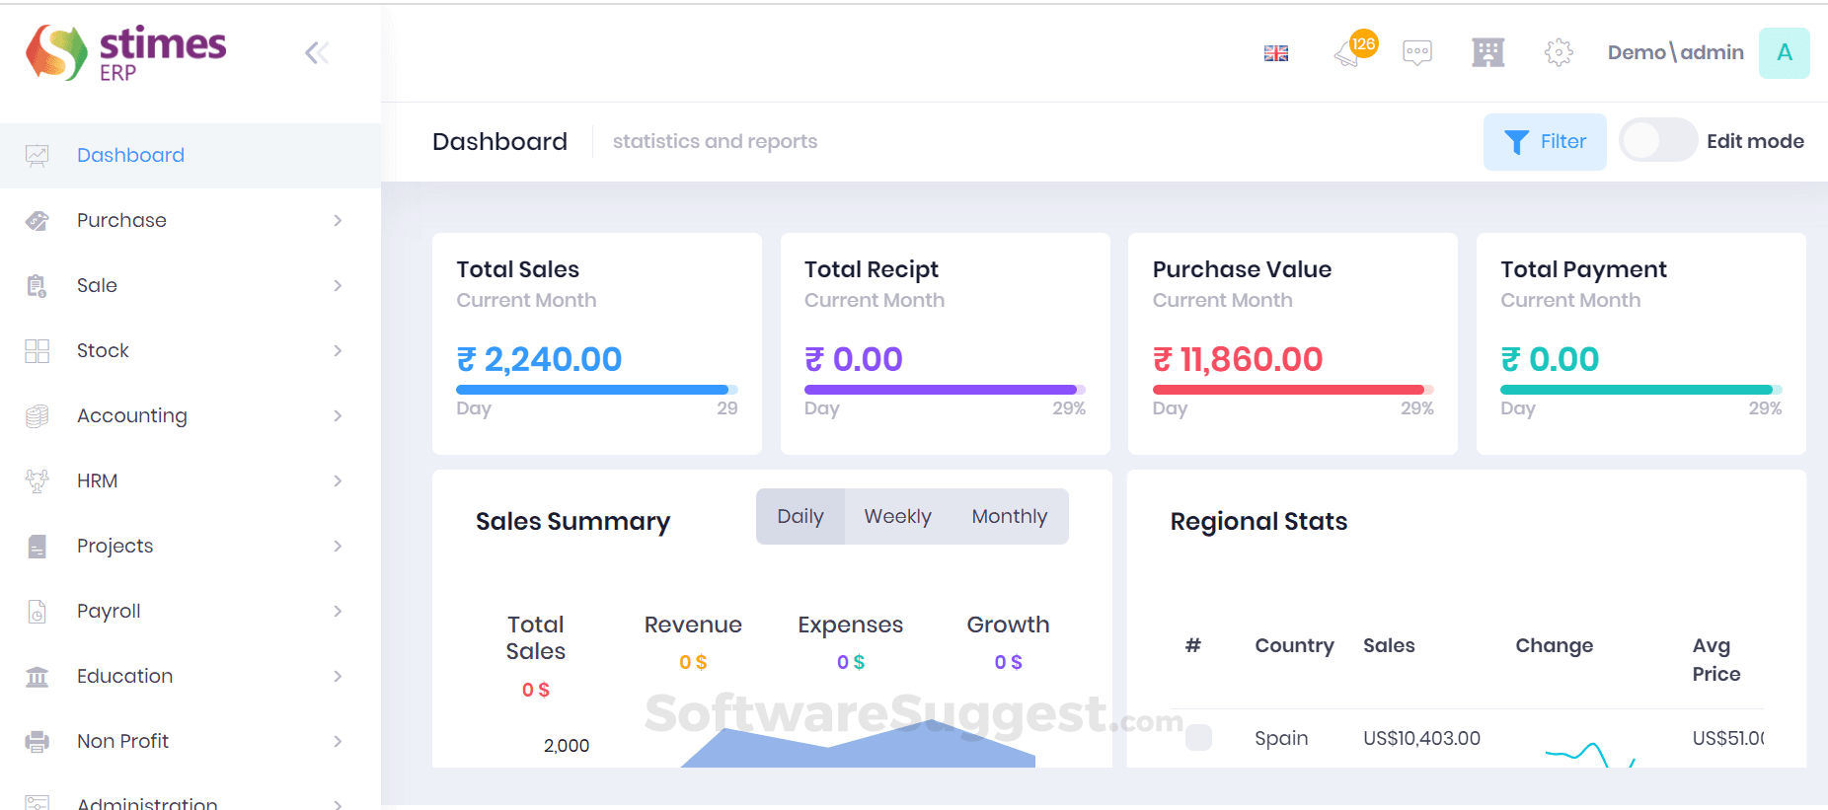
Task: Open the Dashboard menu item
Action: coord(130,155)
